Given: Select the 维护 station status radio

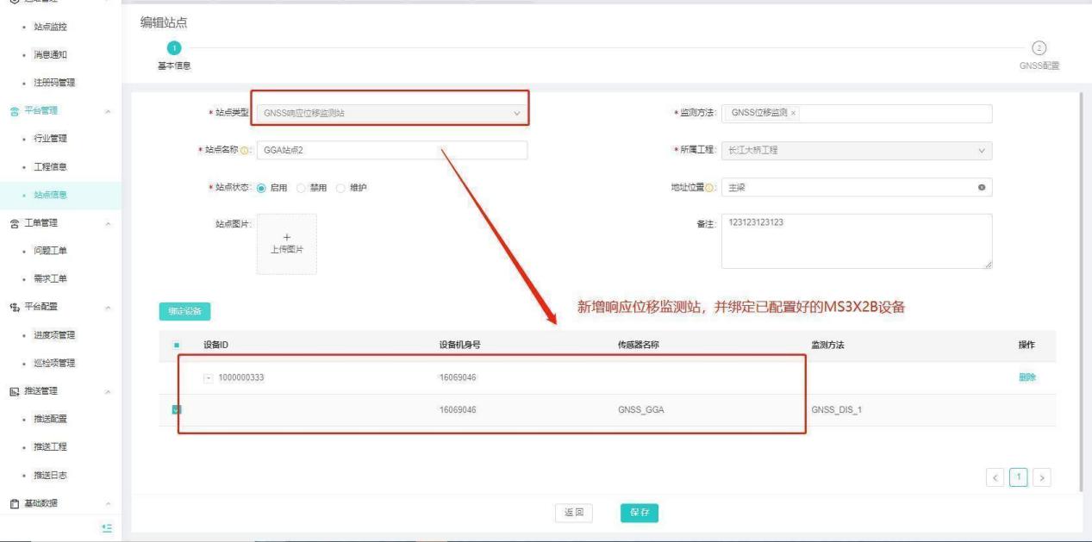Looking at the screenshot, I should pos(341,188).
